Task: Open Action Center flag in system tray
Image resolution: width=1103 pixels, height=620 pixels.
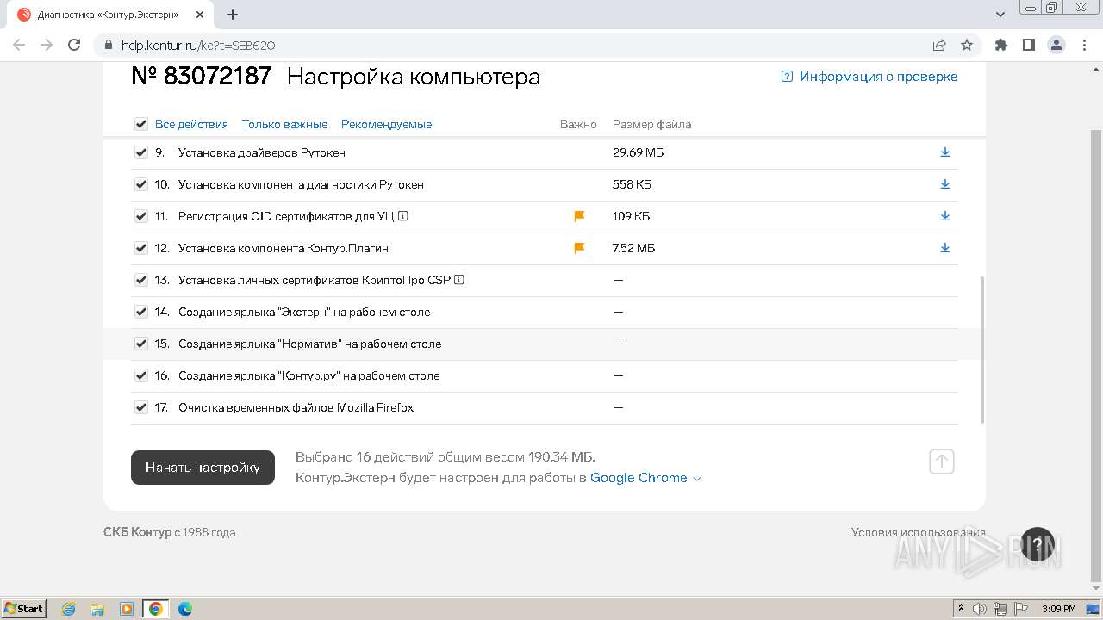Action: (x=1020, y=609)
